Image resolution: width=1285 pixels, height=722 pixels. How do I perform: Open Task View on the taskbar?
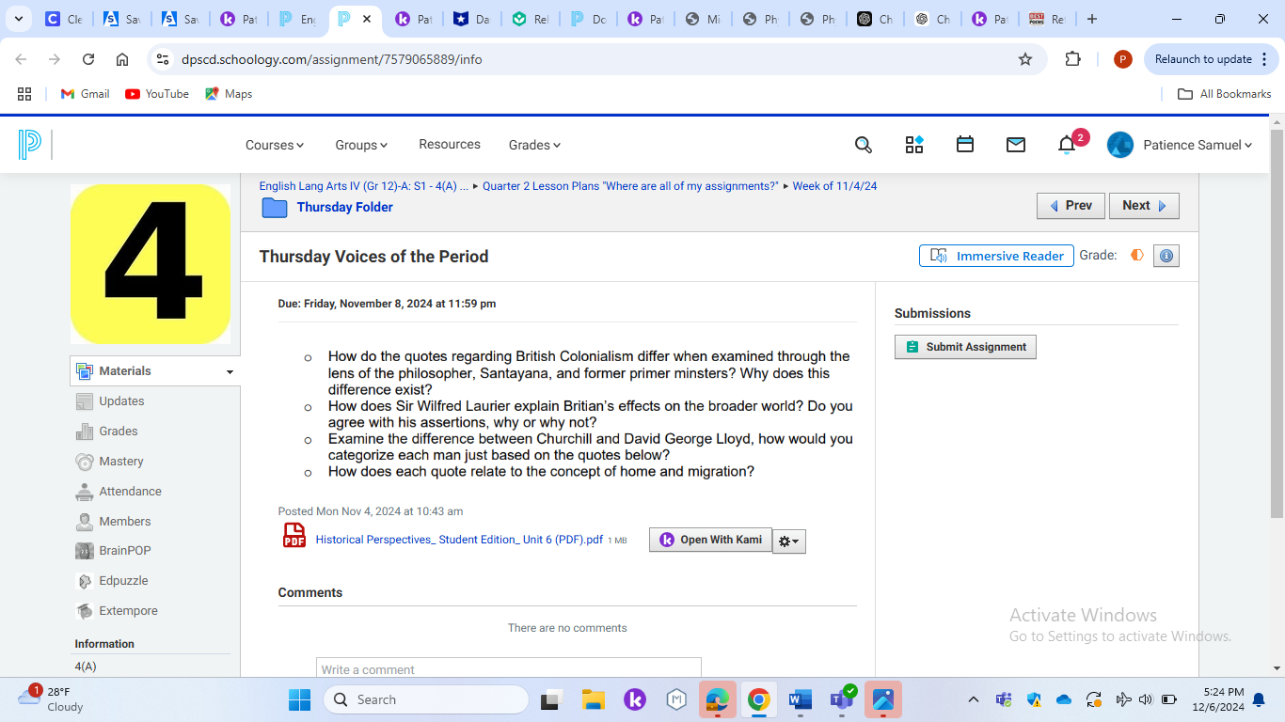(551, 699)
